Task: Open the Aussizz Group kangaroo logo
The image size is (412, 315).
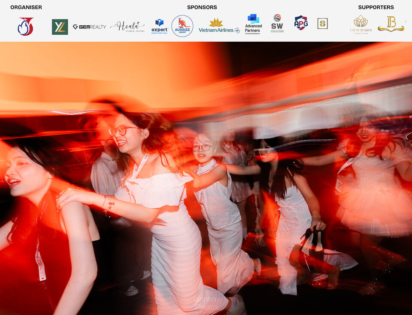Action: click(x=182, y=26)
